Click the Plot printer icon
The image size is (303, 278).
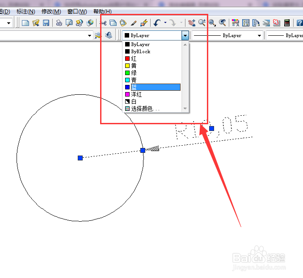point(59,23)
